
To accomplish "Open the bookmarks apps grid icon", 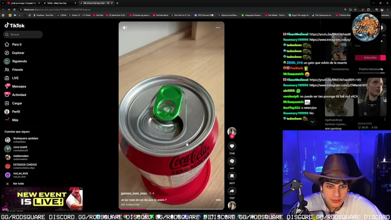I will pos(3,15).
